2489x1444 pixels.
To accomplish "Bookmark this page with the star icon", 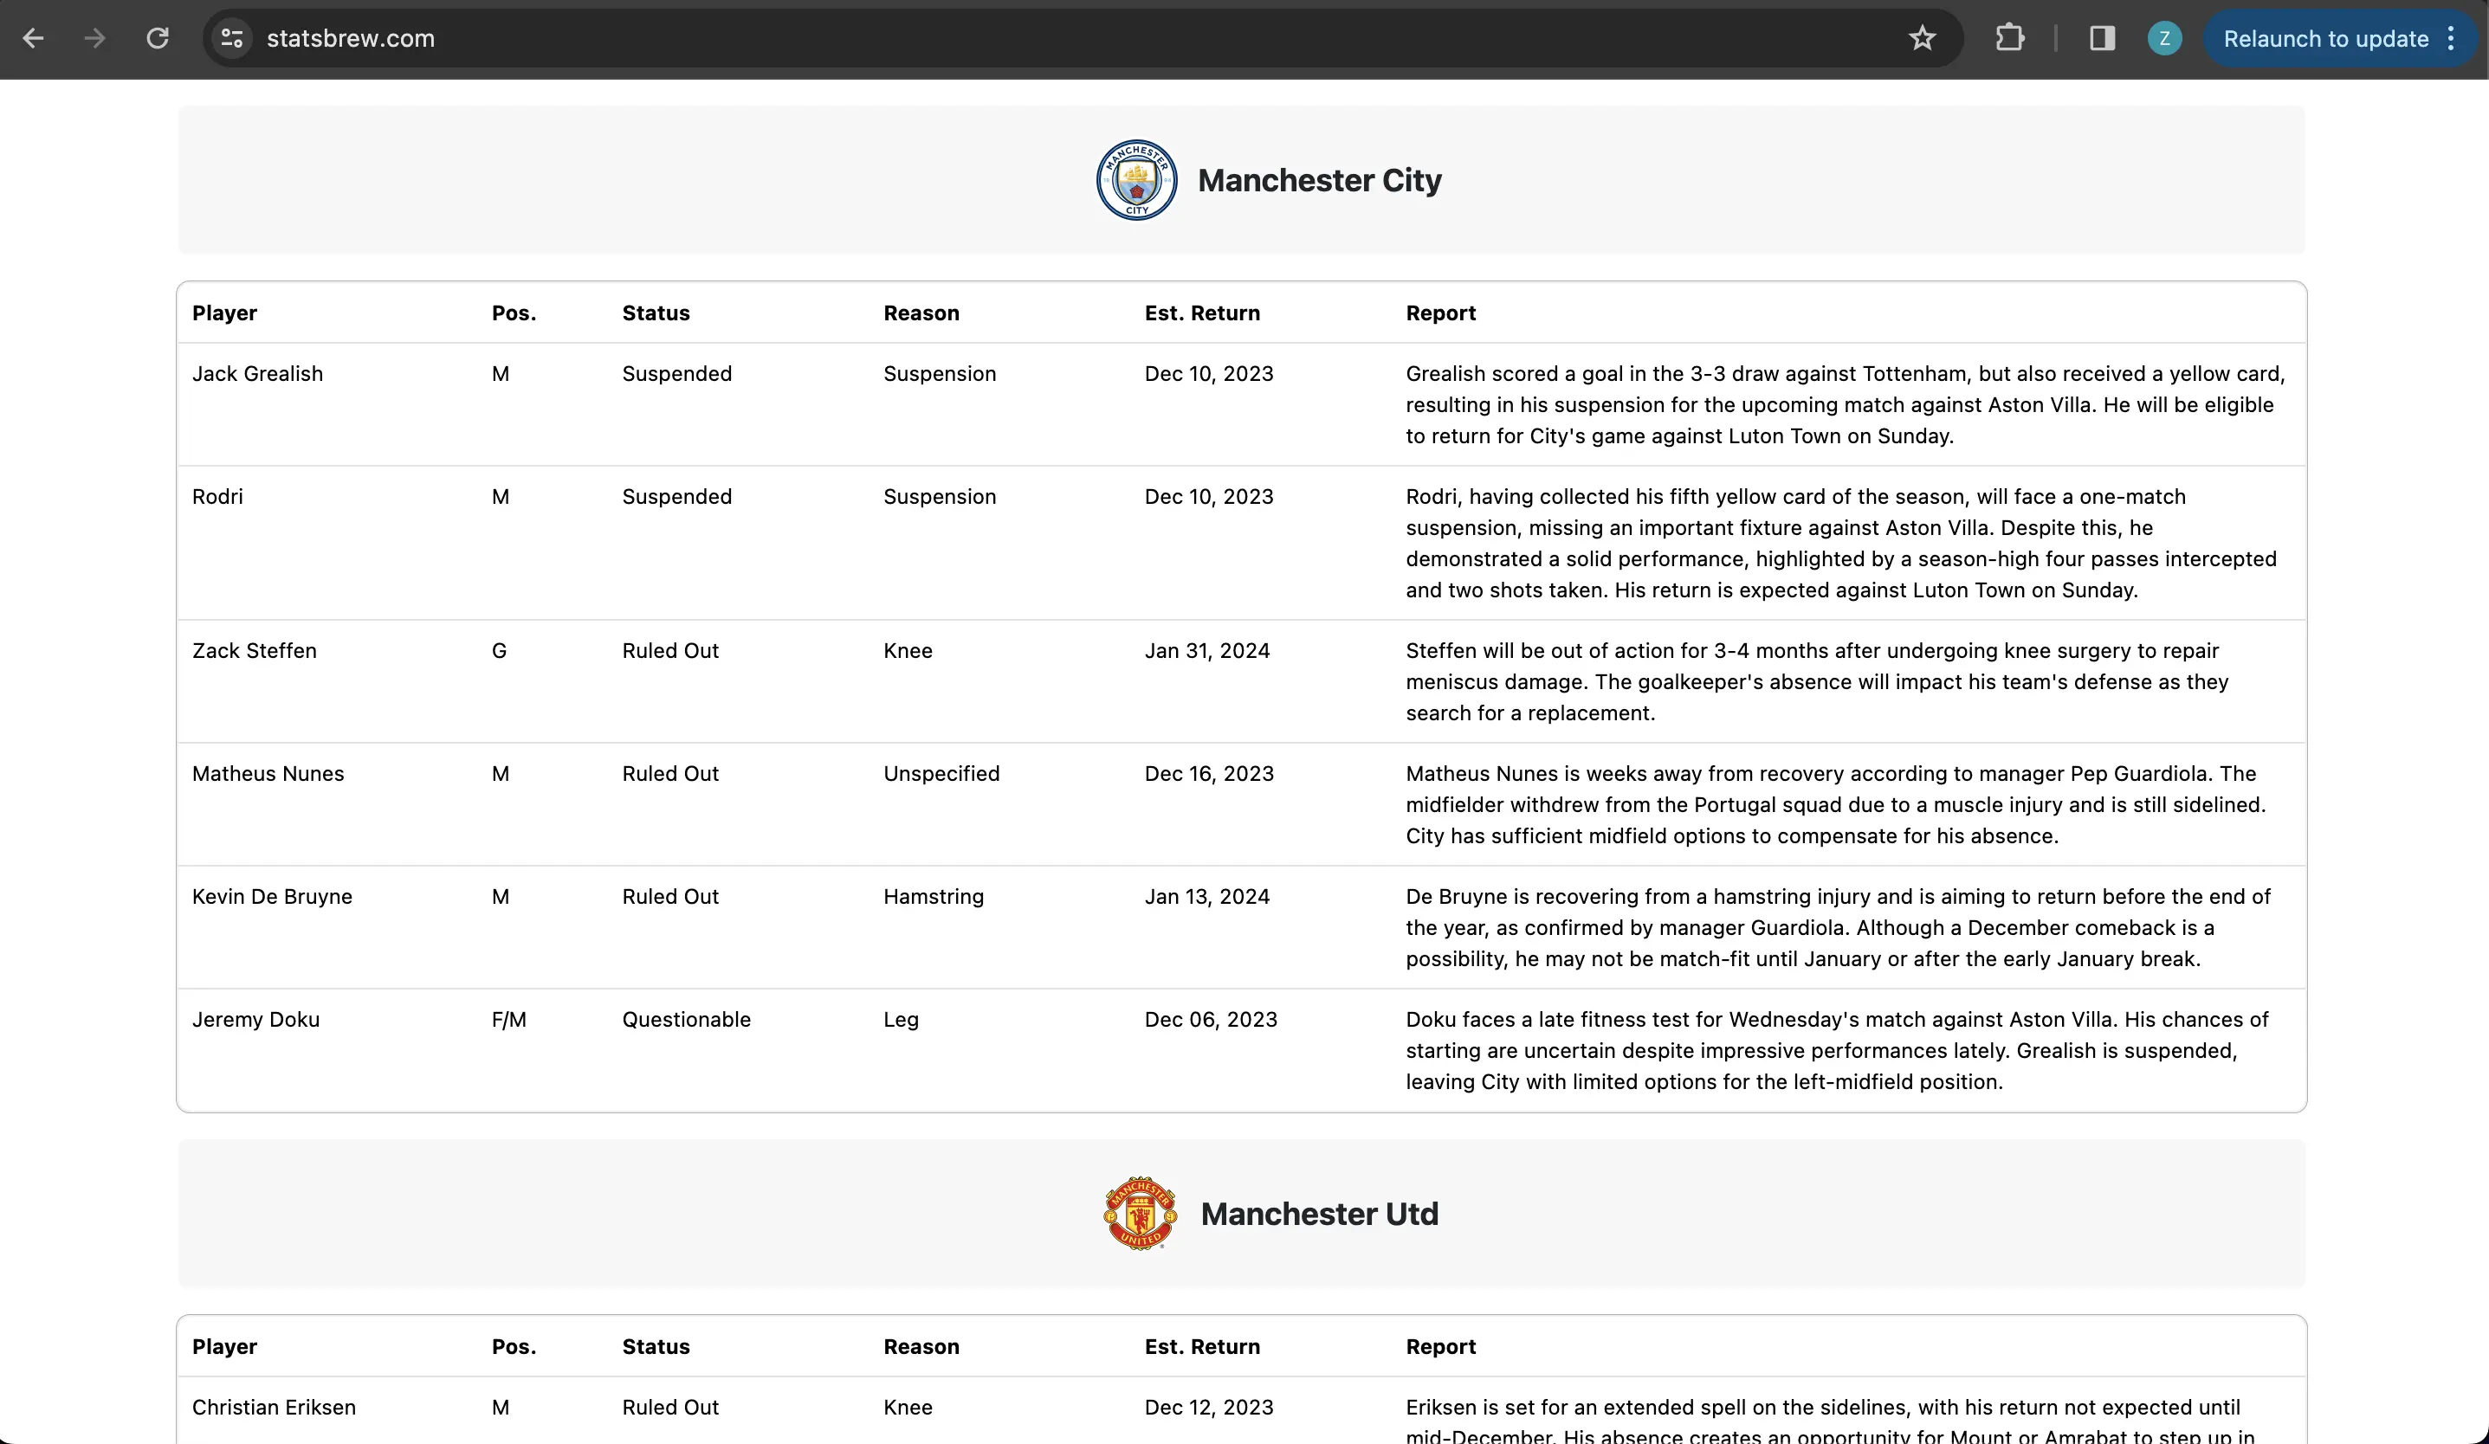I will pos(1922,38).
